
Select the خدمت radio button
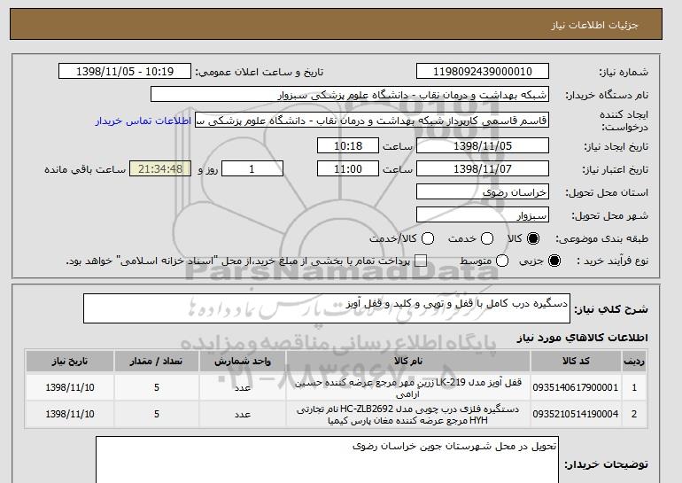487,238
